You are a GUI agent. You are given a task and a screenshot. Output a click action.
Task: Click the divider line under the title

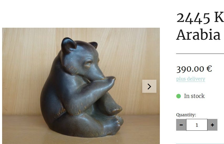(x=200, y=54)
